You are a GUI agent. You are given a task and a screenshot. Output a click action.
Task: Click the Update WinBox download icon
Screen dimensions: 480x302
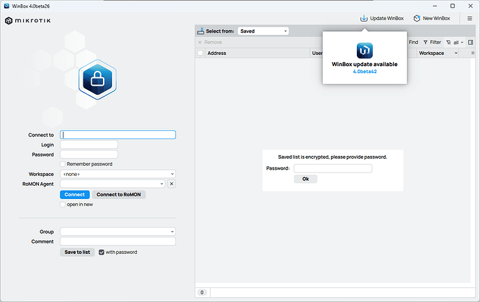363,18
